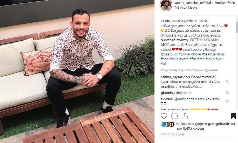Open the vasilis_santrias_official profile picture

click(x=166, y=5)
